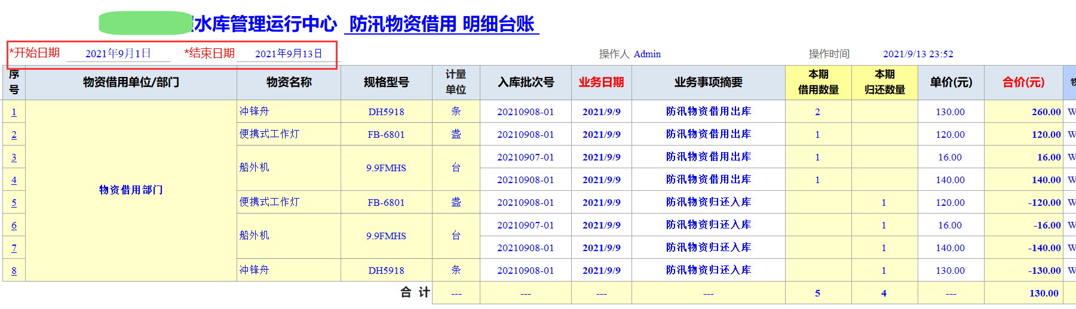Click the end date field 2021年9月13日
The width and height of the screenshot is (1076, 309).
coord(289,54)
